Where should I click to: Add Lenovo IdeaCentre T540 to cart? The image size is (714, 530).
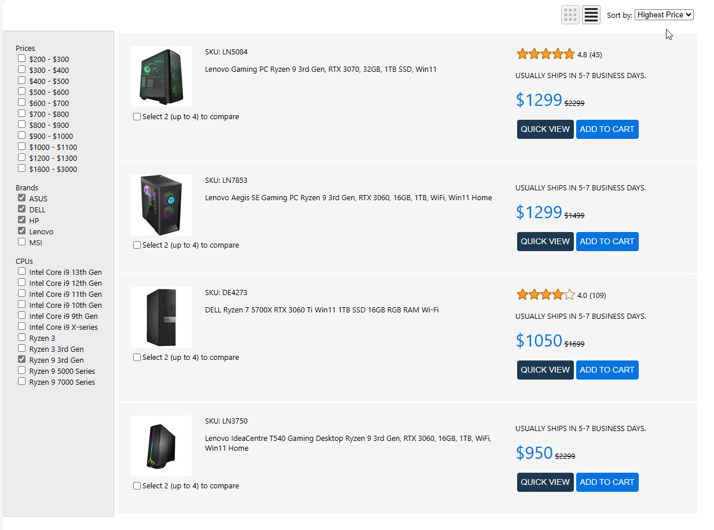(x=607, y=483)
